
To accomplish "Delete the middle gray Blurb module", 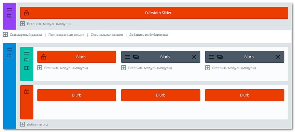I will [194, 57].
